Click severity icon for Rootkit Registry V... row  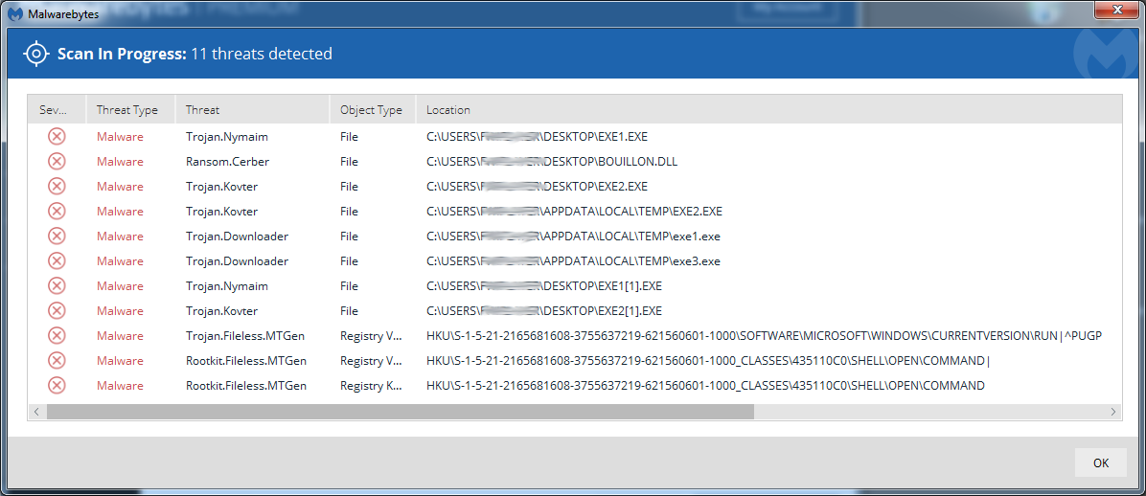[x=57, y=360]
